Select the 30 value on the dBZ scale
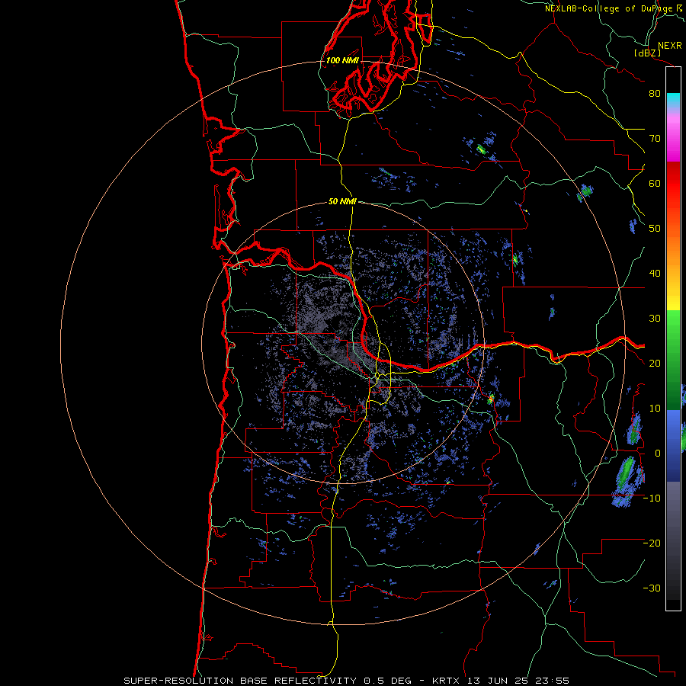 (655, 319)
